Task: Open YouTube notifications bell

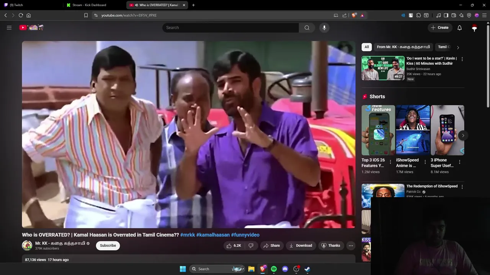Action: coord(460,27)
